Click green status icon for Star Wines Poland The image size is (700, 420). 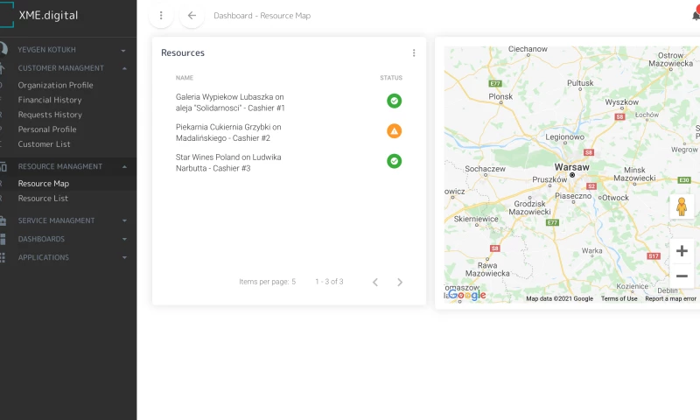[394, 161]
